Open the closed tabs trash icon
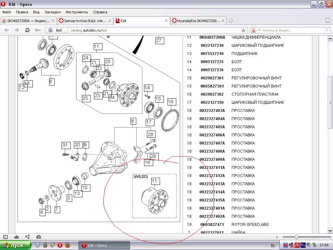The height and width of the screenshot is (250, 333). 327,20
